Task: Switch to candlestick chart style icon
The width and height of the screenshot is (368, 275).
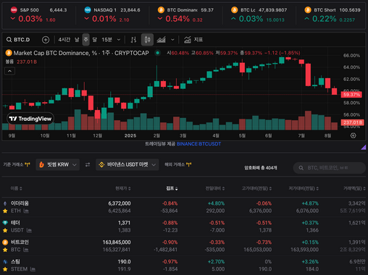Action: pos(147,40)
